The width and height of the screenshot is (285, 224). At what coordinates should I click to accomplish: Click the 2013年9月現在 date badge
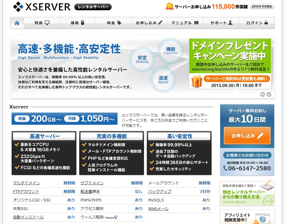pyautogui.click(x=262, y=6)
